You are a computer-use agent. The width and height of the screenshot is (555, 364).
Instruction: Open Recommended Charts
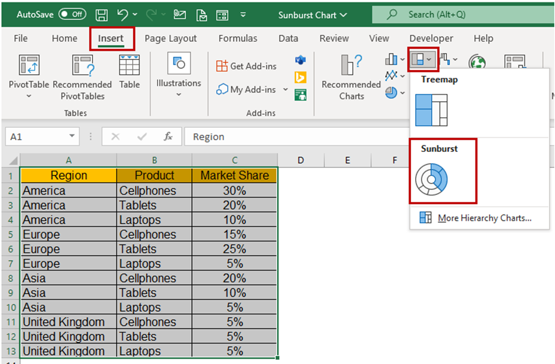(x=352, y=77)
